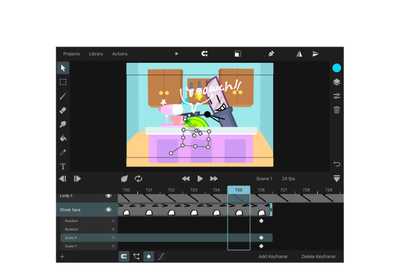Image resolution: width=396 pixels, height=280 pixels.
Task: Jump to frame 722 on the ruler
Action: (x=171, y=190)
